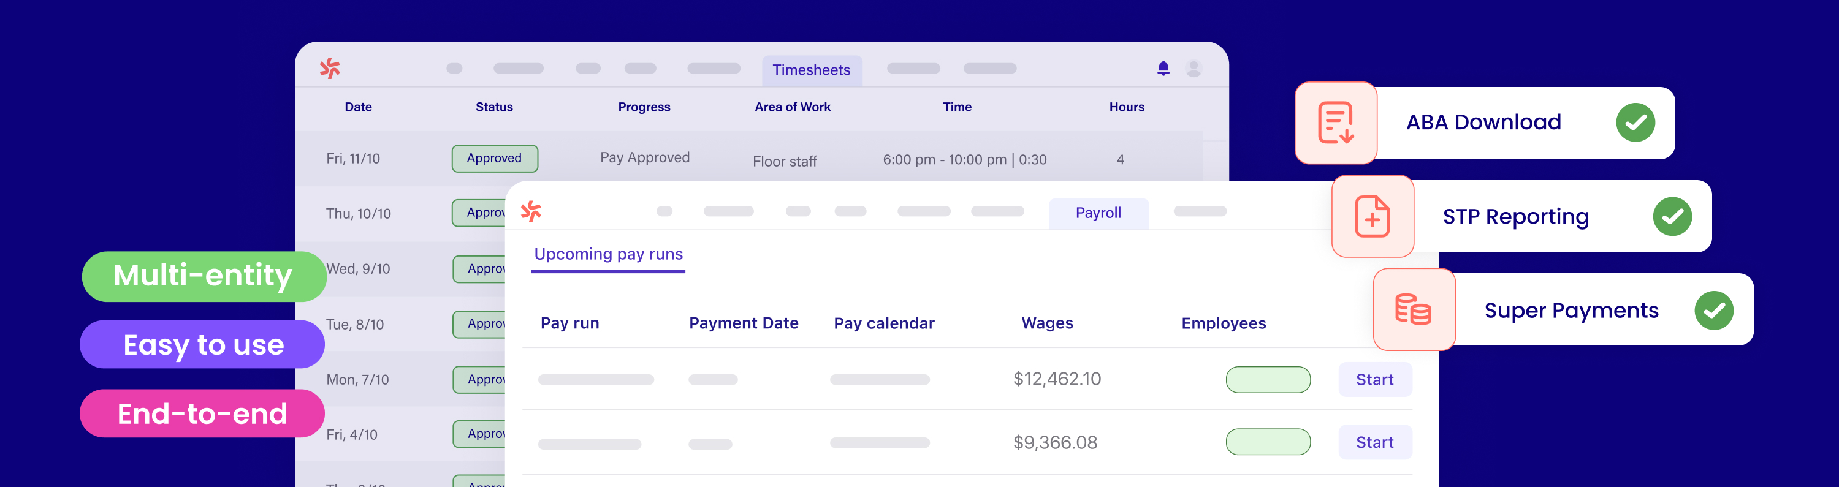Start the $12,462.10 pay run
The image size is (1839, 487).
pos(1374,379)
